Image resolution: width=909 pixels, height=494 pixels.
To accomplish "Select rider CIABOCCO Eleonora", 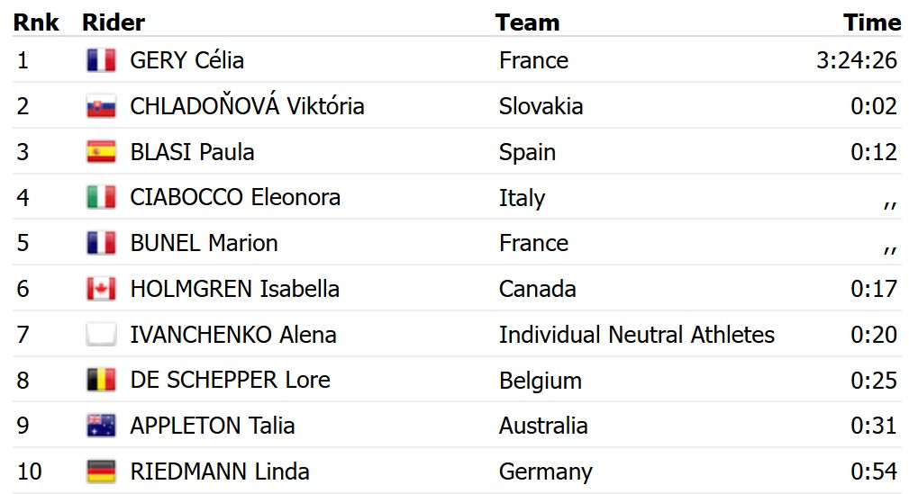I will (x=235, y=197).
